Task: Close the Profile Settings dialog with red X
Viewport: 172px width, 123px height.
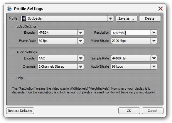Action: coord(160,8)
